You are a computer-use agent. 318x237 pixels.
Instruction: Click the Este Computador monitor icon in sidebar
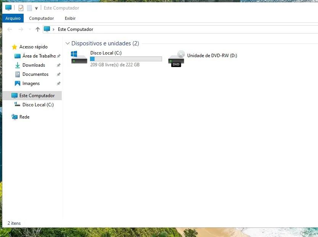tap(14, 96)
